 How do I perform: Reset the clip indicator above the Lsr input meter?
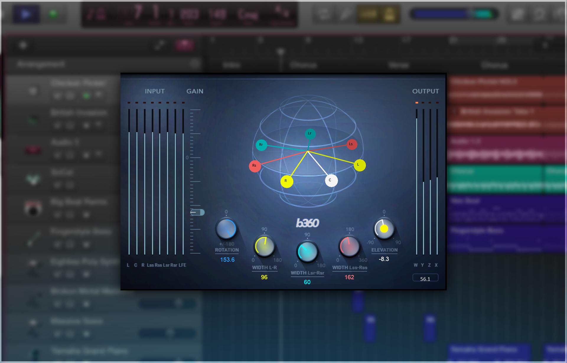(167, 103)
